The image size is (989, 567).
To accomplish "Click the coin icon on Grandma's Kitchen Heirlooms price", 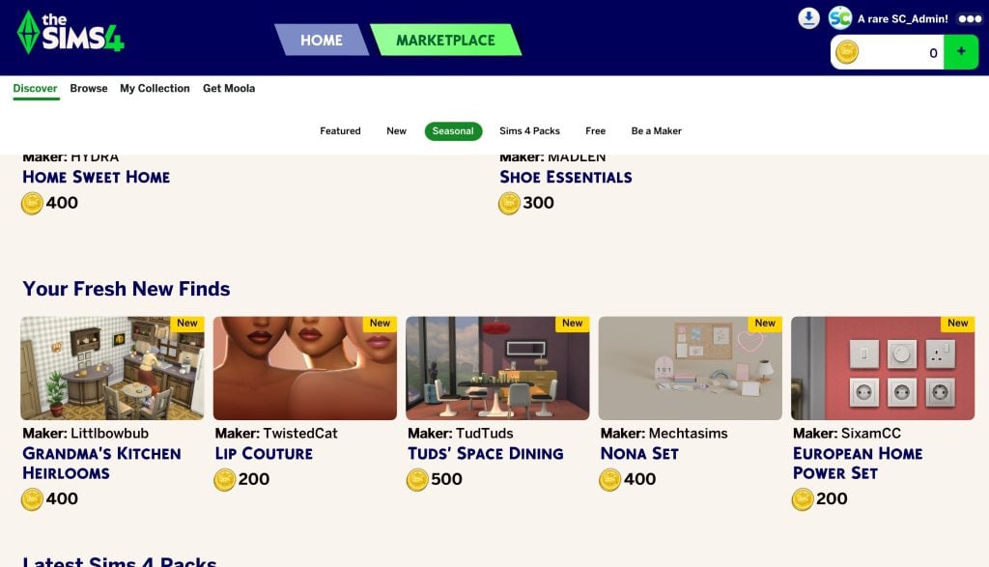I will click(31, 499).
